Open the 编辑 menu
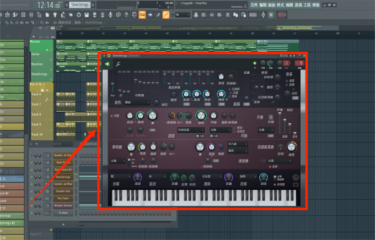 262,5
